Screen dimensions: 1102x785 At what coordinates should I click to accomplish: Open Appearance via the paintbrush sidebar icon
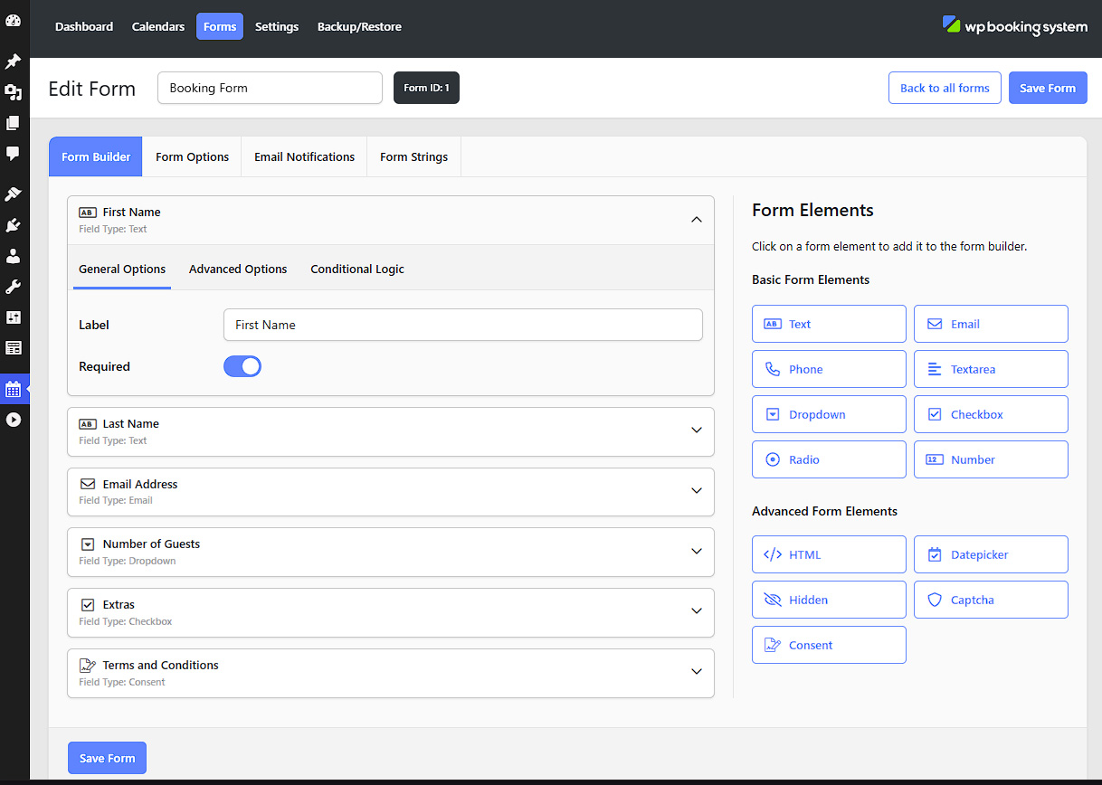[x=13, y=194]
